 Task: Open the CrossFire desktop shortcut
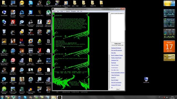pos(40,32)
